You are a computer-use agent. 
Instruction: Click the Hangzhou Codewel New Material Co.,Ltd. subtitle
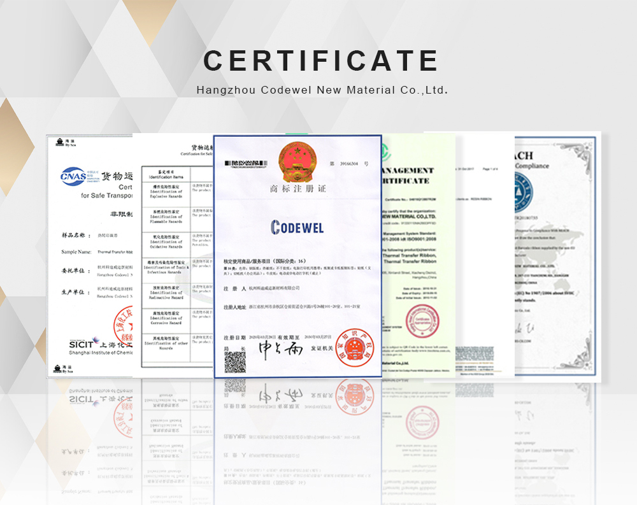click(322, 90)
